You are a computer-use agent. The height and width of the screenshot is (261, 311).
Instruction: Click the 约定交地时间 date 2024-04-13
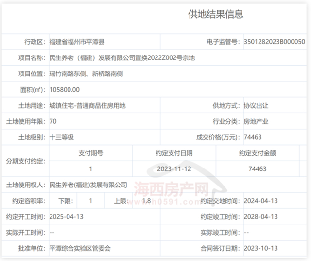click(261, 201)
